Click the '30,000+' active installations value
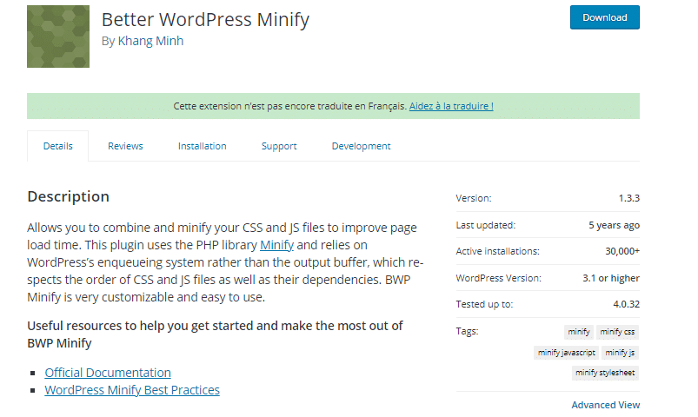 pos(622,251)
